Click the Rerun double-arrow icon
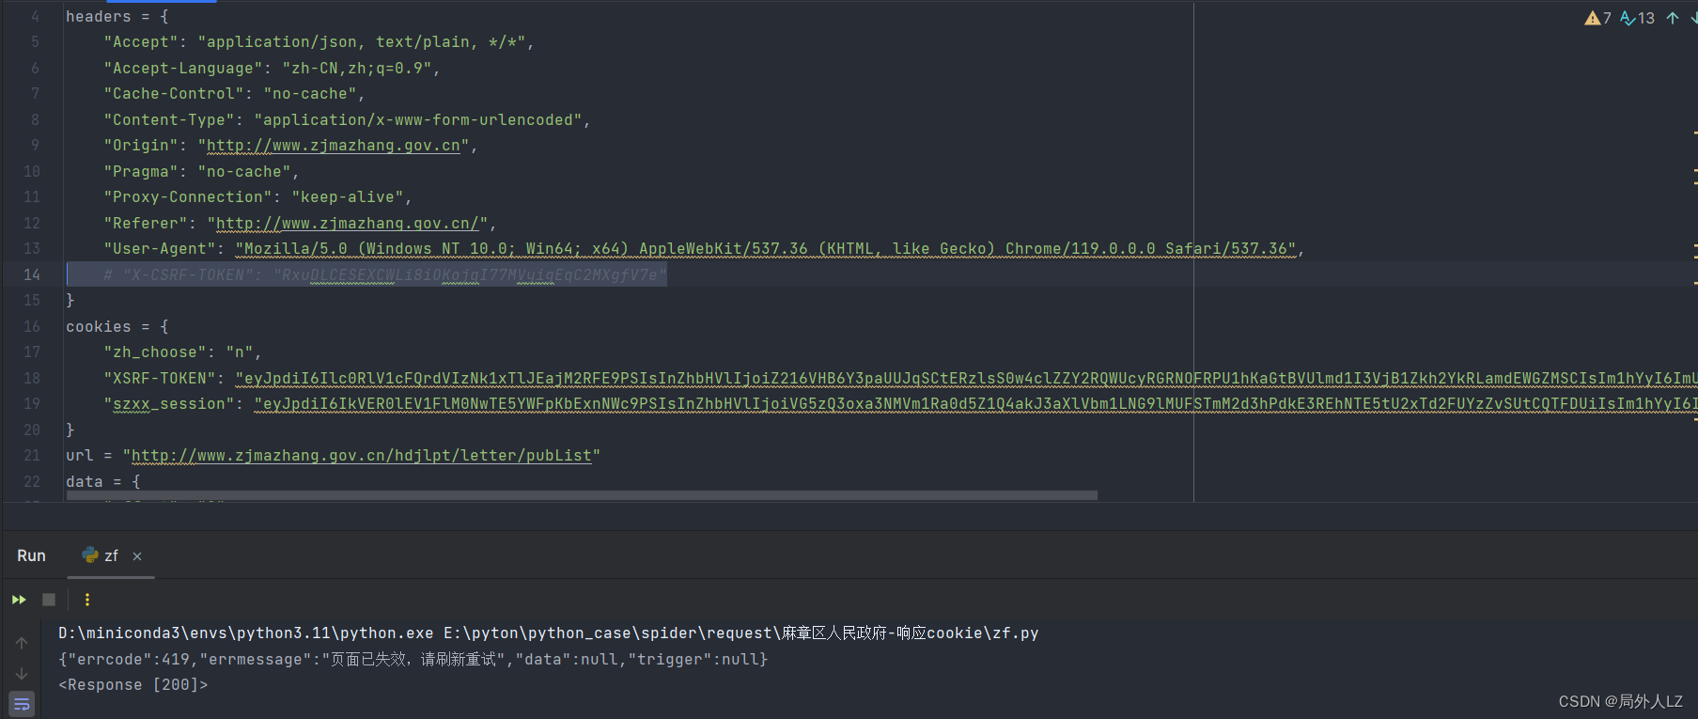This screenshot has width=1698, height=719. (x=19, y=600)
